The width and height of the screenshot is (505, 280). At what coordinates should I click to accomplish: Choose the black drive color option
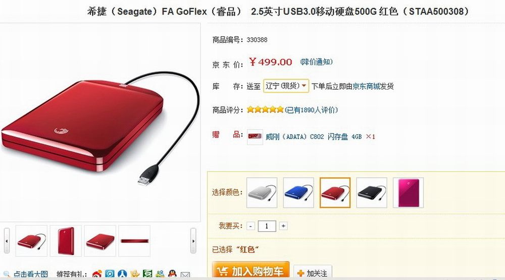coord(372,192)
